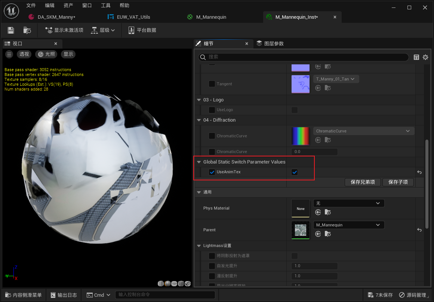This screenshot has height=302, width=434.
Task: Click the save asset floppy disk icon
Action: click(x=11, y=30)
